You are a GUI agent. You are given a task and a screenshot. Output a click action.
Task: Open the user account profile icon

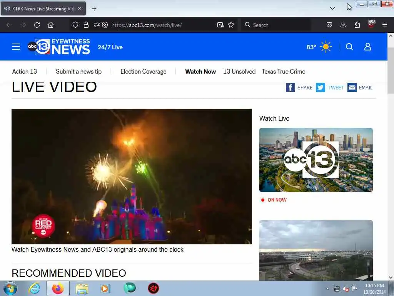tap(367, 47)
